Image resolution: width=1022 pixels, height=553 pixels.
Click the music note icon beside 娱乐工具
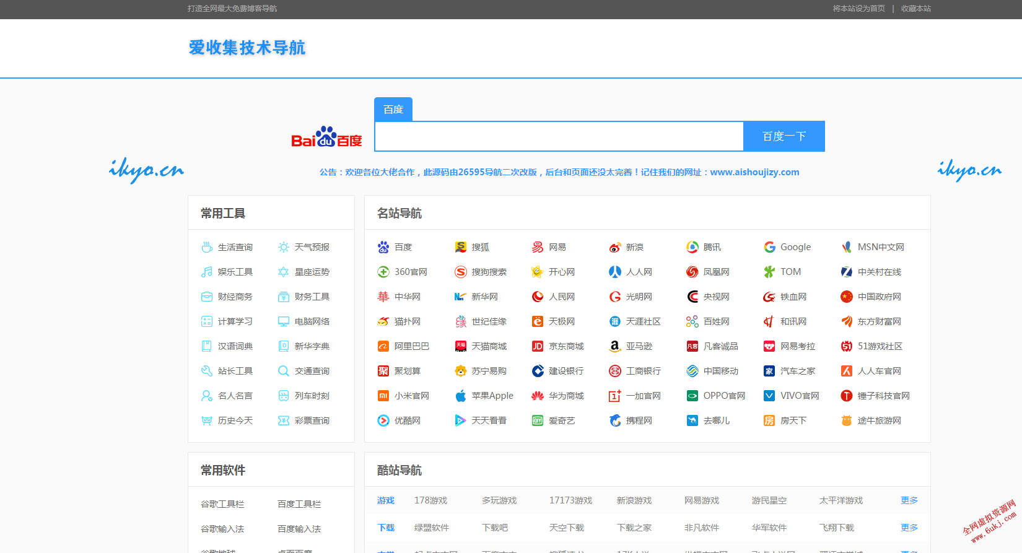[207, 272]
